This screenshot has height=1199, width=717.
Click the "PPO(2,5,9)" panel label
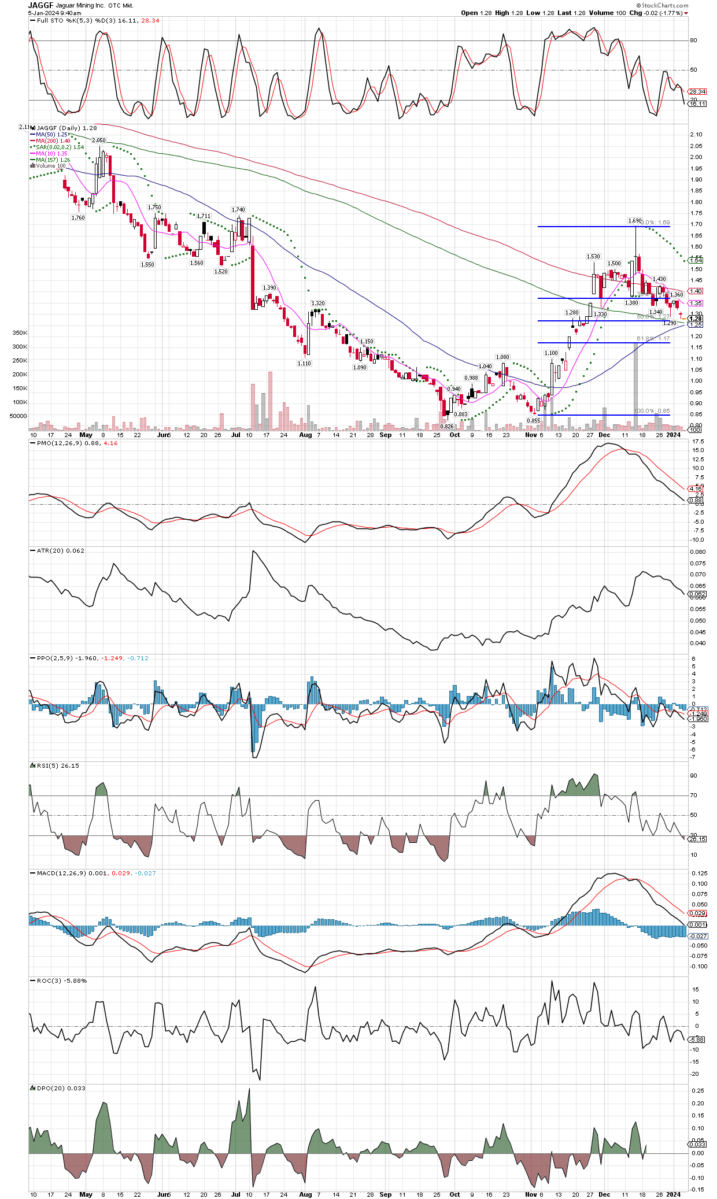point(52,658)
